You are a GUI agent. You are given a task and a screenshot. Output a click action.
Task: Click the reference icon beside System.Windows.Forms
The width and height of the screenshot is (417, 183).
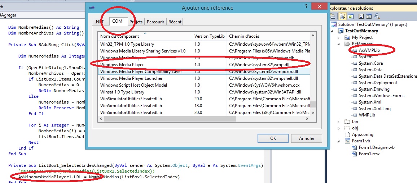(354, 96)
